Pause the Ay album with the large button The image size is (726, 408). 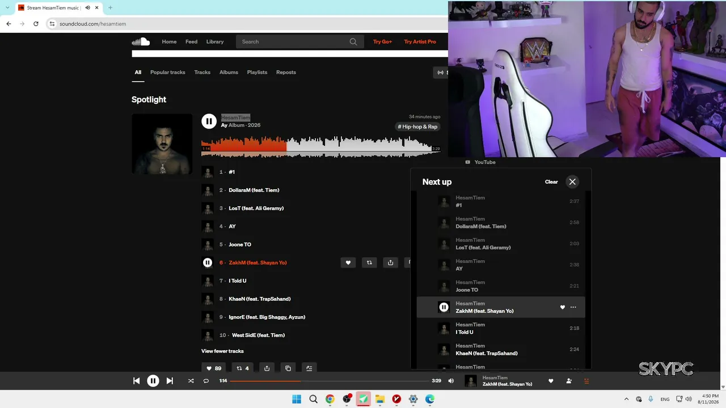(x=209, y=121)
